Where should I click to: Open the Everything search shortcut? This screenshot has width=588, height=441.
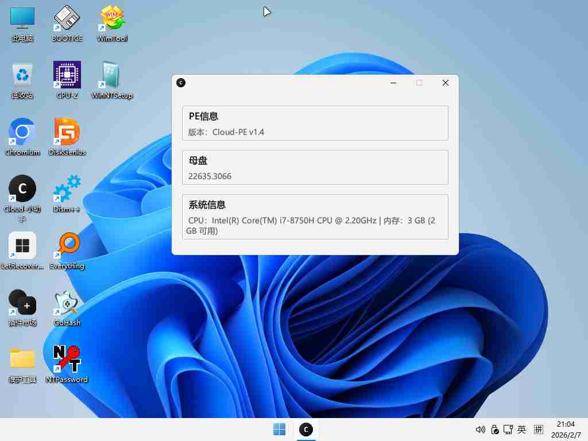point(67,246)
